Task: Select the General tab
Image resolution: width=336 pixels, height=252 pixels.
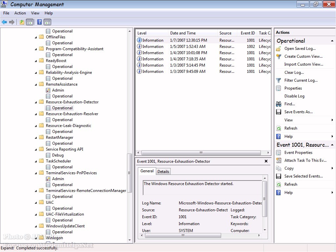Action: click(147, 171)
